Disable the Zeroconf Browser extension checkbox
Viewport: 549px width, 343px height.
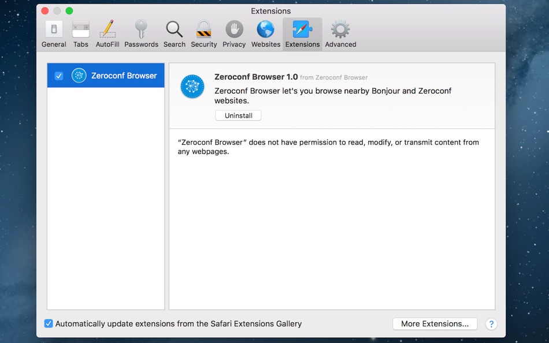(59, 76)
